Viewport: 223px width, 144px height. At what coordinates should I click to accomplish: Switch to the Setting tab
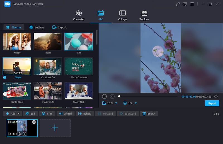pos(37,27)
